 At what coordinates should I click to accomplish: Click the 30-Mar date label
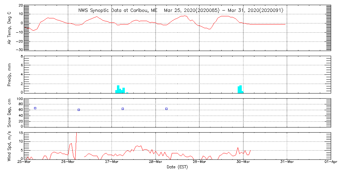coord(243,162)
